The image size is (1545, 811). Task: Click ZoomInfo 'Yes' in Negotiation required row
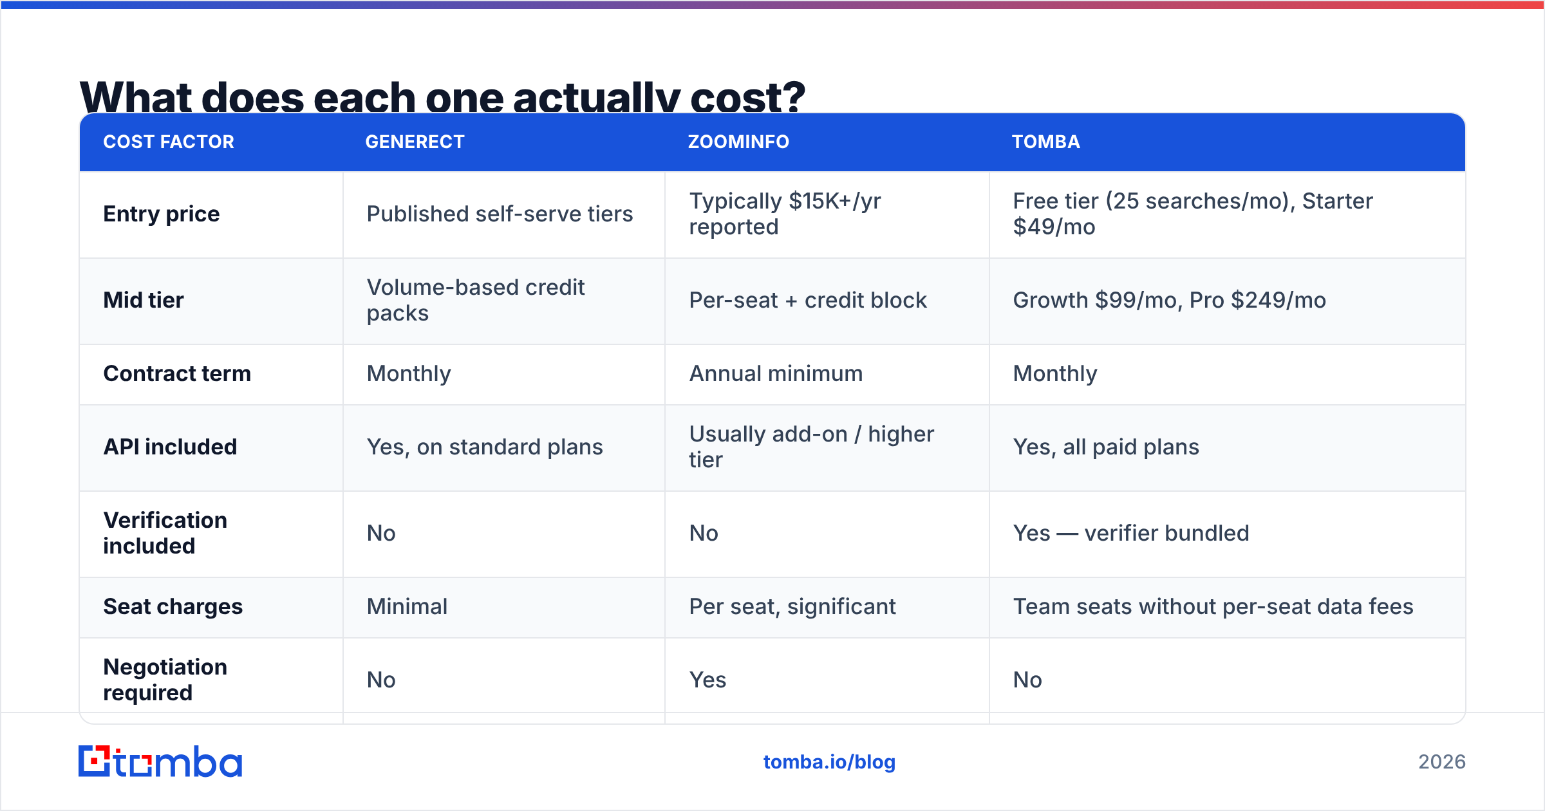pyautogui.click(x=707, y=680)
